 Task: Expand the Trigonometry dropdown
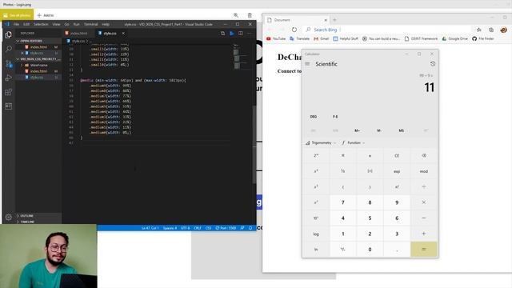321,143
